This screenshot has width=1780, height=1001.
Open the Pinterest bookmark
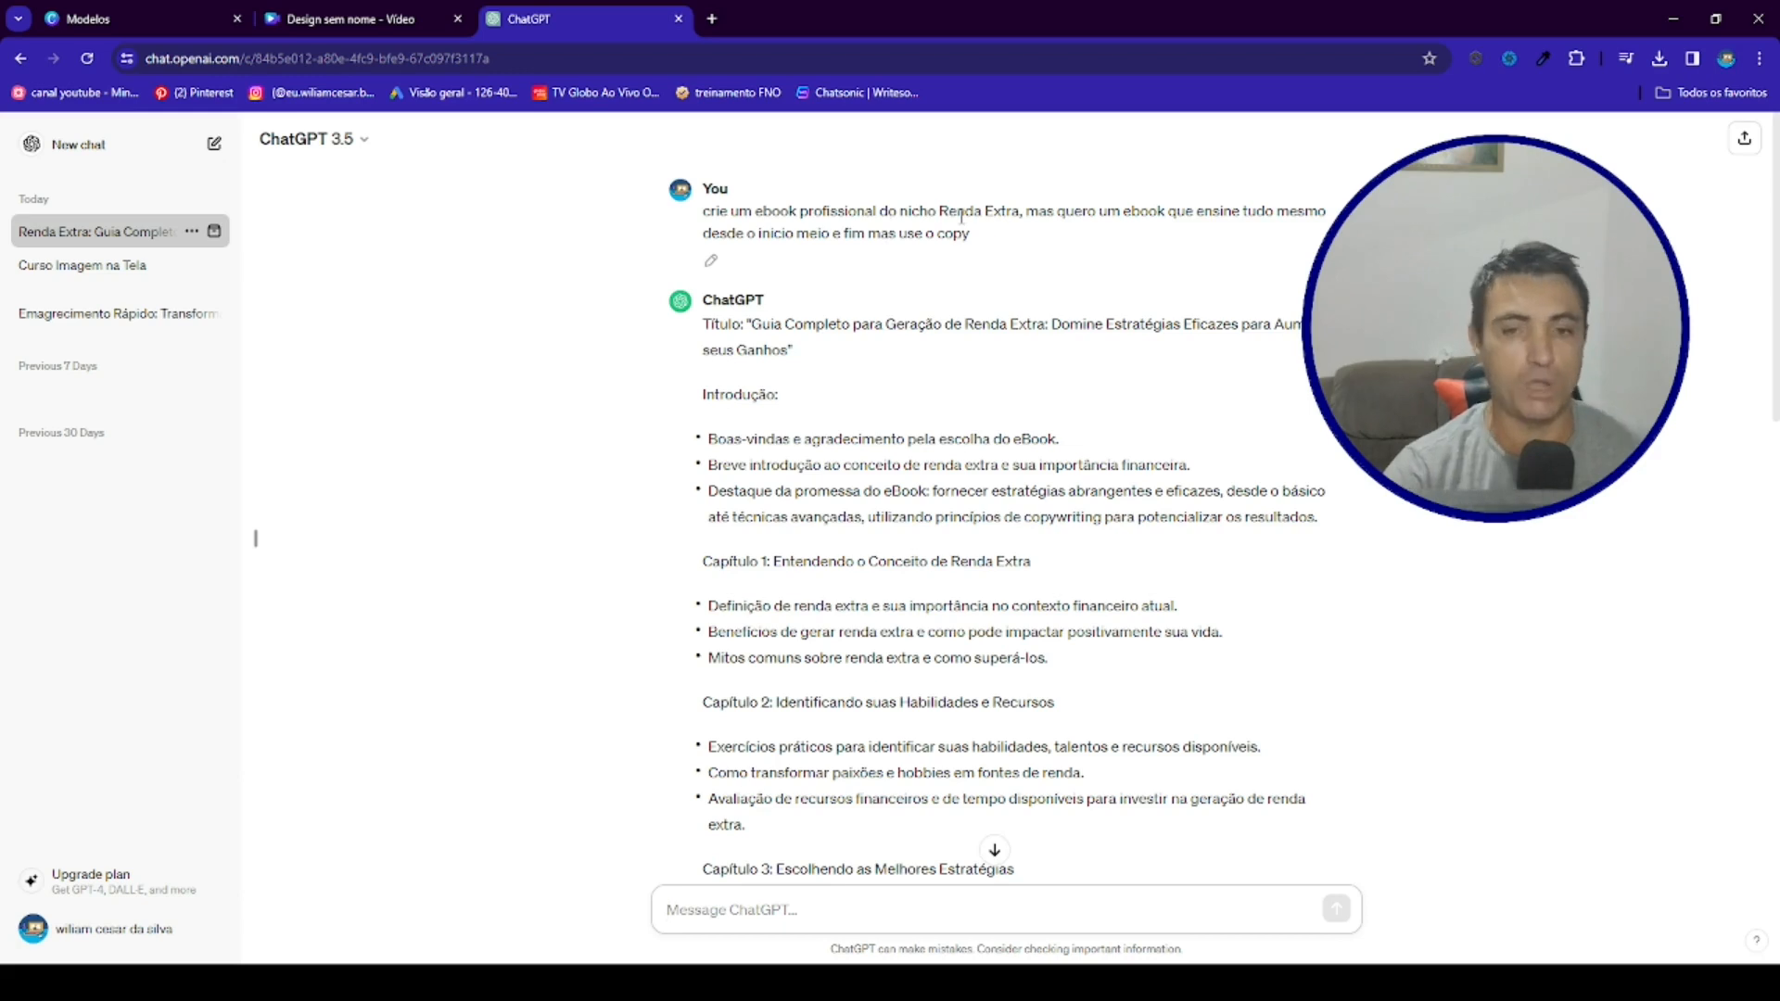click(195, 93)
